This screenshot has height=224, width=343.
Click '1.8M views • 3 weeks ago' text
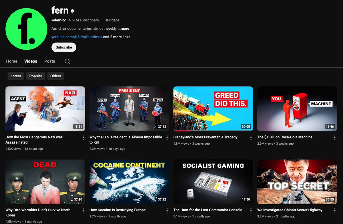click(x=192, y=144)
